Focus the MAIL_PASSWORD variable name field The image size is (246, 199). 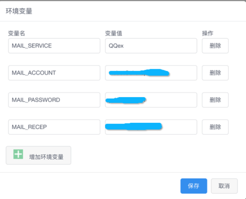[x=54, y=100]
